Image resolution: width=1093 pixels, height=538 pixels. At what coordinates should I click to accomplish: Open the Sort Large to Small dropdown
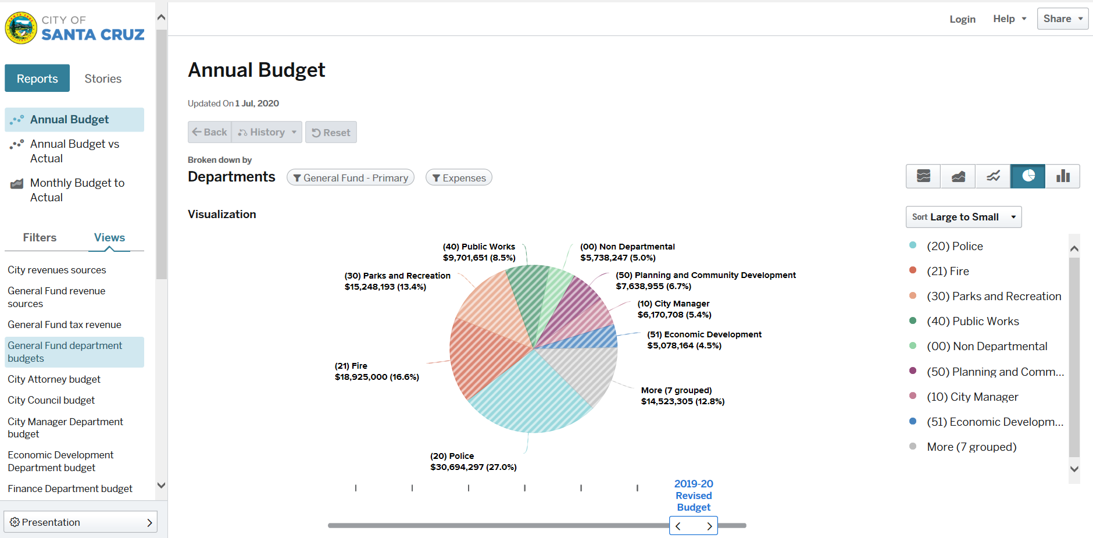pos(963,217)
